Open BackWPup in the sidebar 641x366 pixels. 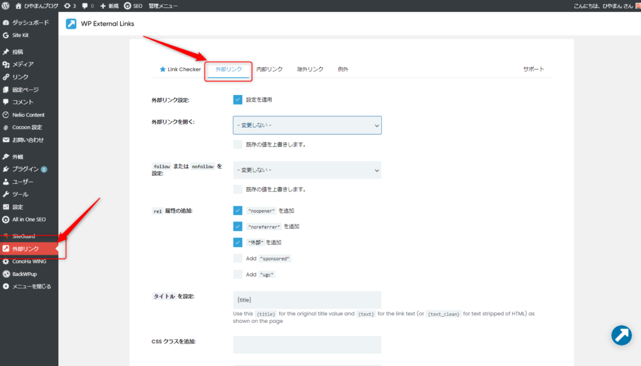(25, 274)
